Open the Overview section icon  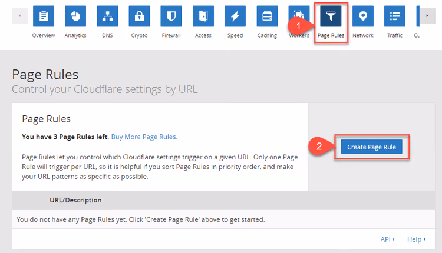tap(44, 16)
